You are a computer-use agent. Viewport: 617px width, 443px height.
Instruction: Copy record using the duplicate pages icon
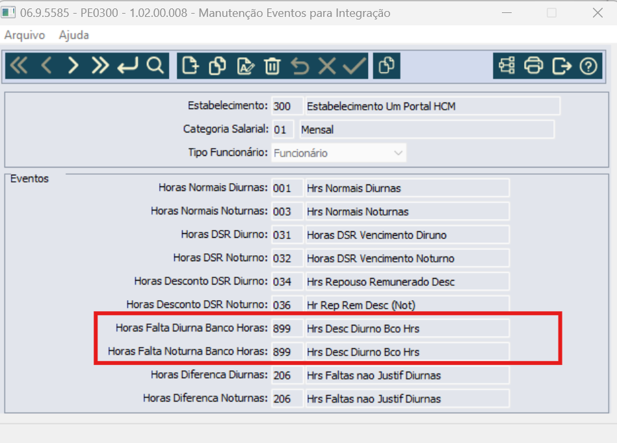pos(218,66)
